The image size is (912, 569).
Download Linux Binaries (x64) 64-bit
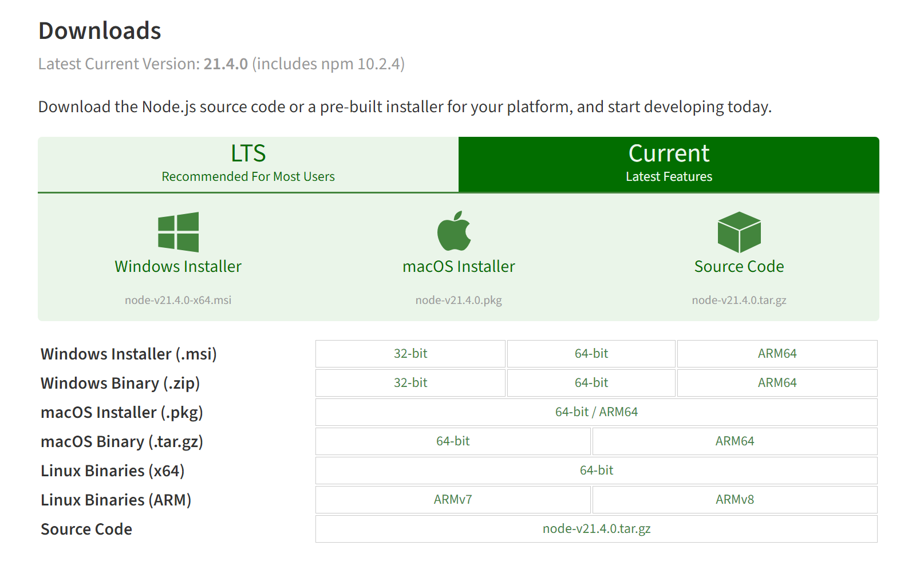click(597, 471)
